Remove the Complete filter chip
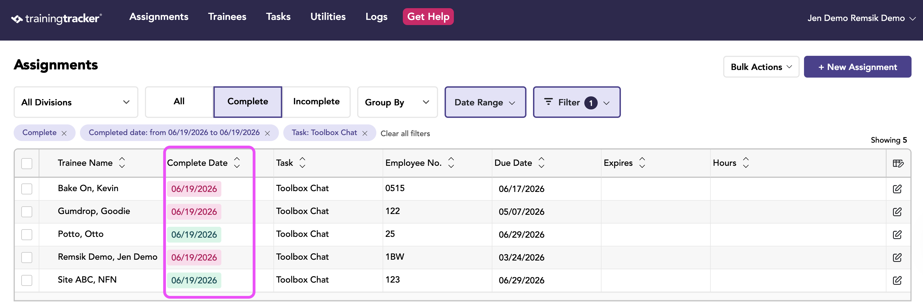 [64, 133]
